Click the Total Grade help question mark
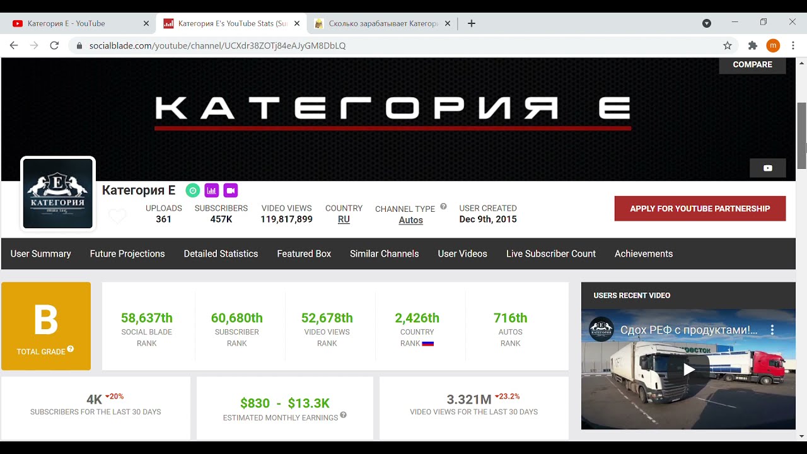This screenshot has height=454, width=807. pos(71,349)
